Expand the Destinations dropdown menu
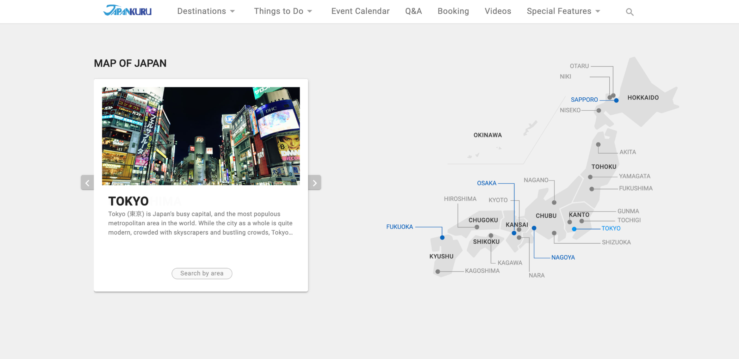The width and height of the screenshot is (739, 359). 206,11
